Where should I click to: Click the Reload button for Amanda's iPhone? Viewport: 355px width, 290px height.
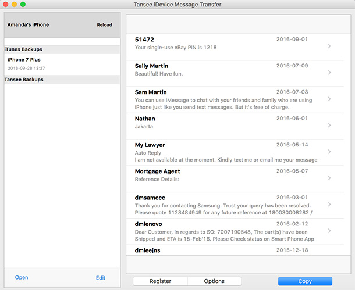tap(104, 25)
